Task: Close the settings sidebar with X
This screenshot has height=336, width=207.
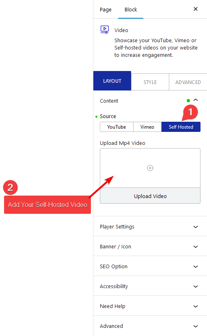Action: (x=195, y=9)
